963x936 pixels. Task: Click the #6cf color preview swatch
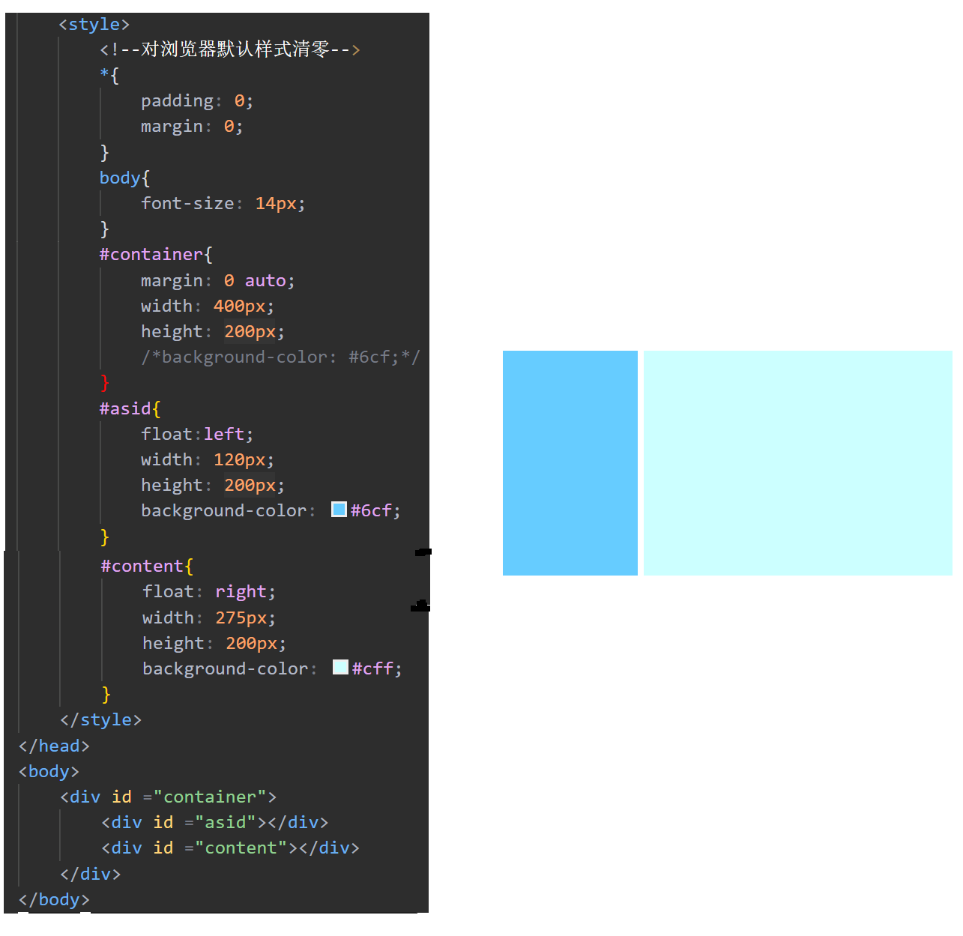tap(339, 509)
